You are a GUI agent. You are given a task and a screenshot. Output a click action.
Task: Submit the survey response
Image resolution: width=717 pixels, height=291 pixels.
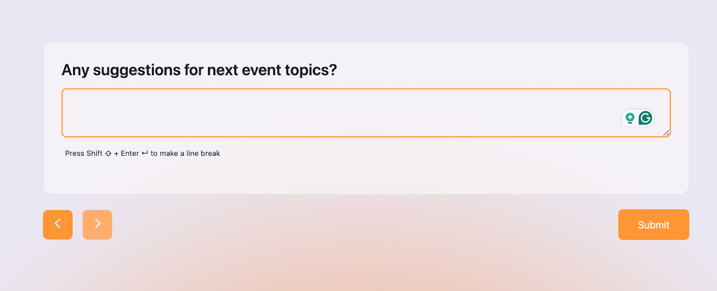tap(653, 225)
